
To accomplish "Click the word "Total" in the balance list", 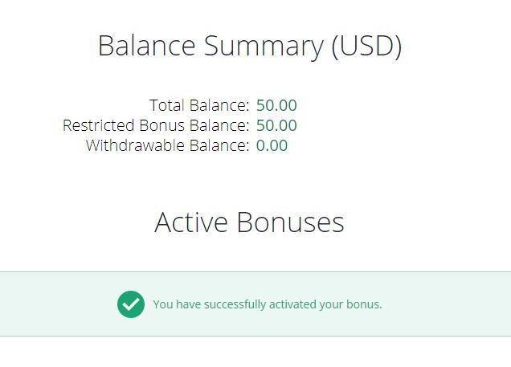I will coord(167,105).
